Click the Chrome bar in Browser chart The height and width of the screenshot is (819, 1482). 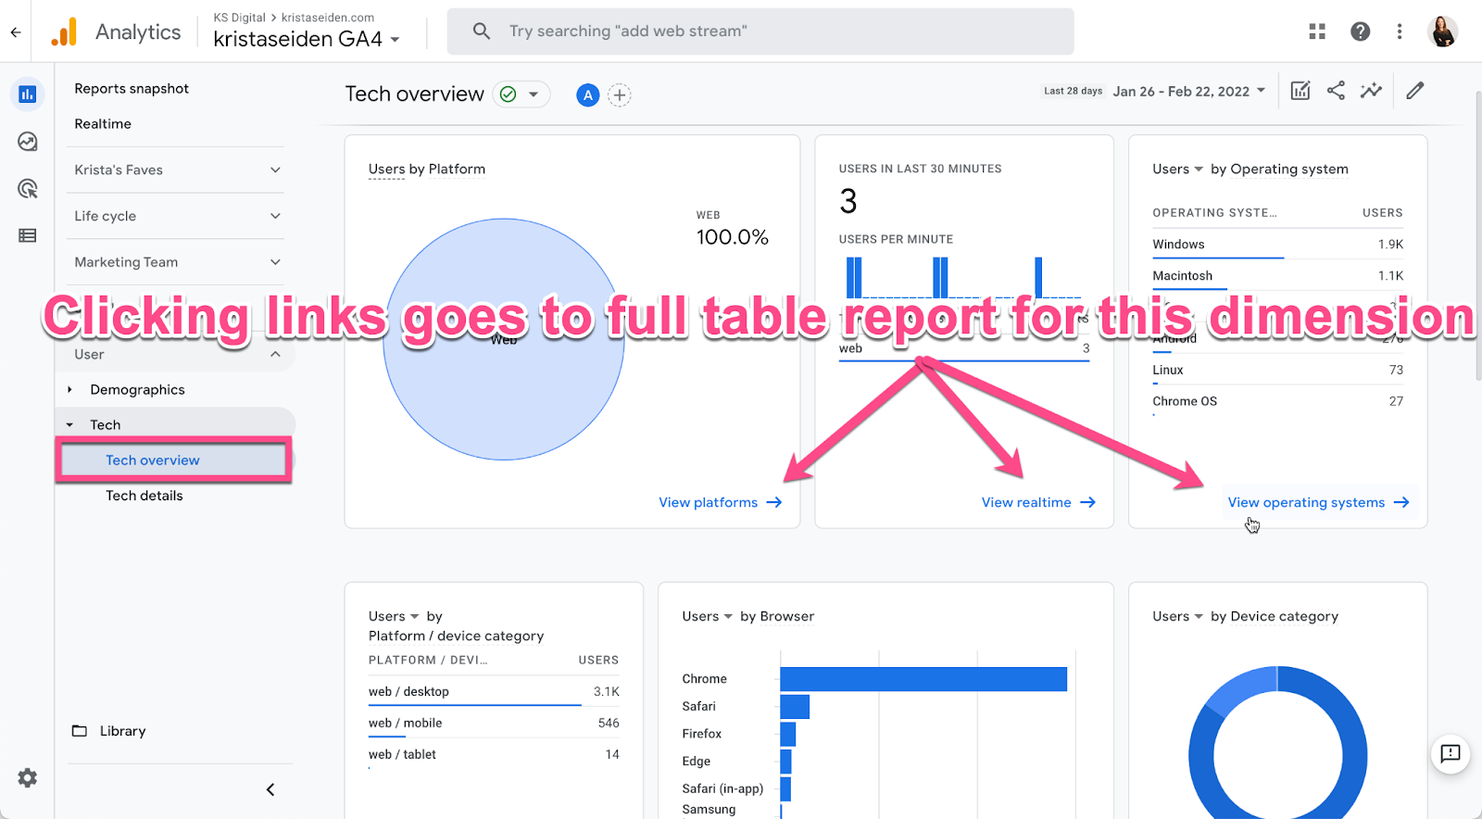(x=923, y=679)
